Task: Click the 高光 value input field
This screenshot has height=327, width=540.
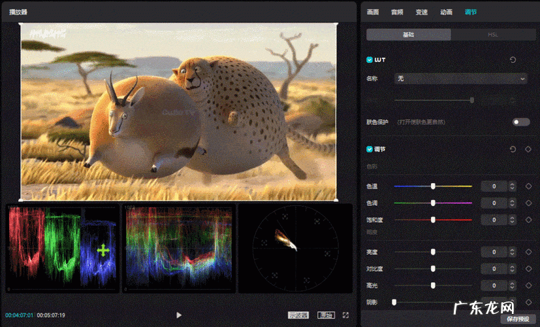Action: coord(494,286)
